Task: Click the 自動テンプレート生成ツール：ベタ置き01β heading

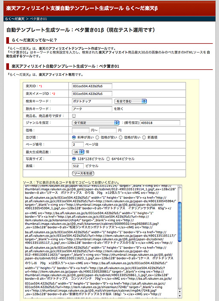Action: (x=80, y=30)
